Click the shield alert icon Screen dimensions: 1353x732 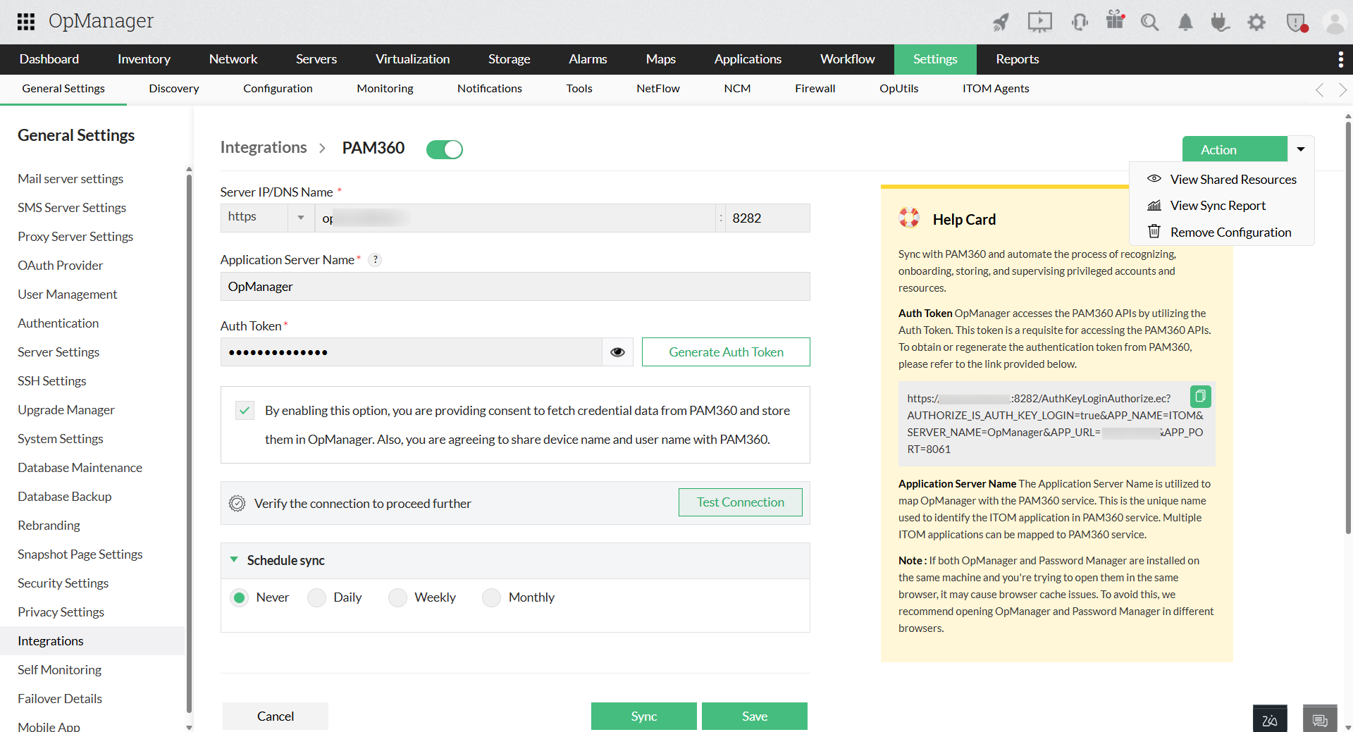pos(1297,23)
